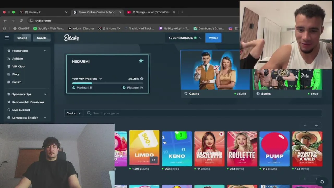Reload the page with refresh icon
This screenshot has width=334, height=188.
[x=21, y=21]
